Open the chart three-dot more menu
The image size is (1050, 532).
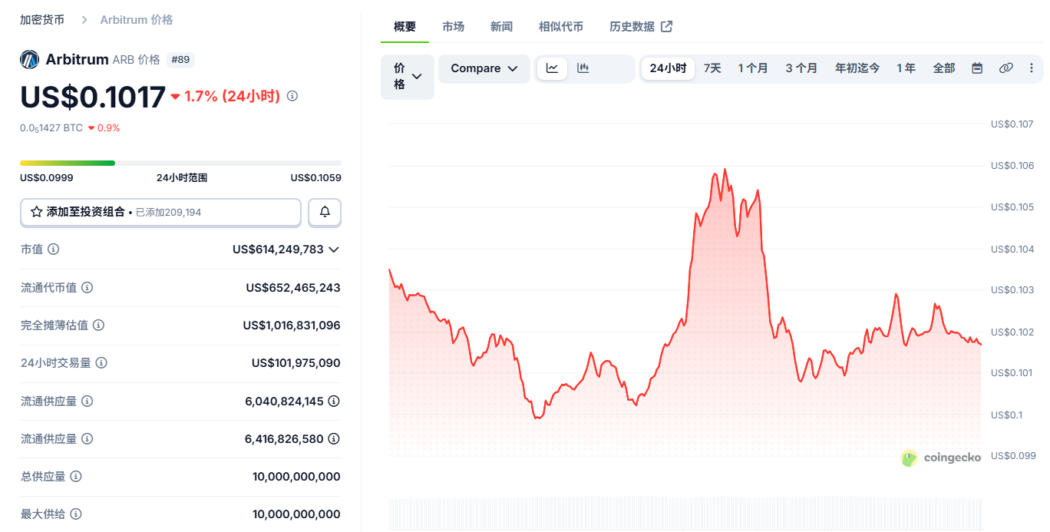click(1032, 68)
